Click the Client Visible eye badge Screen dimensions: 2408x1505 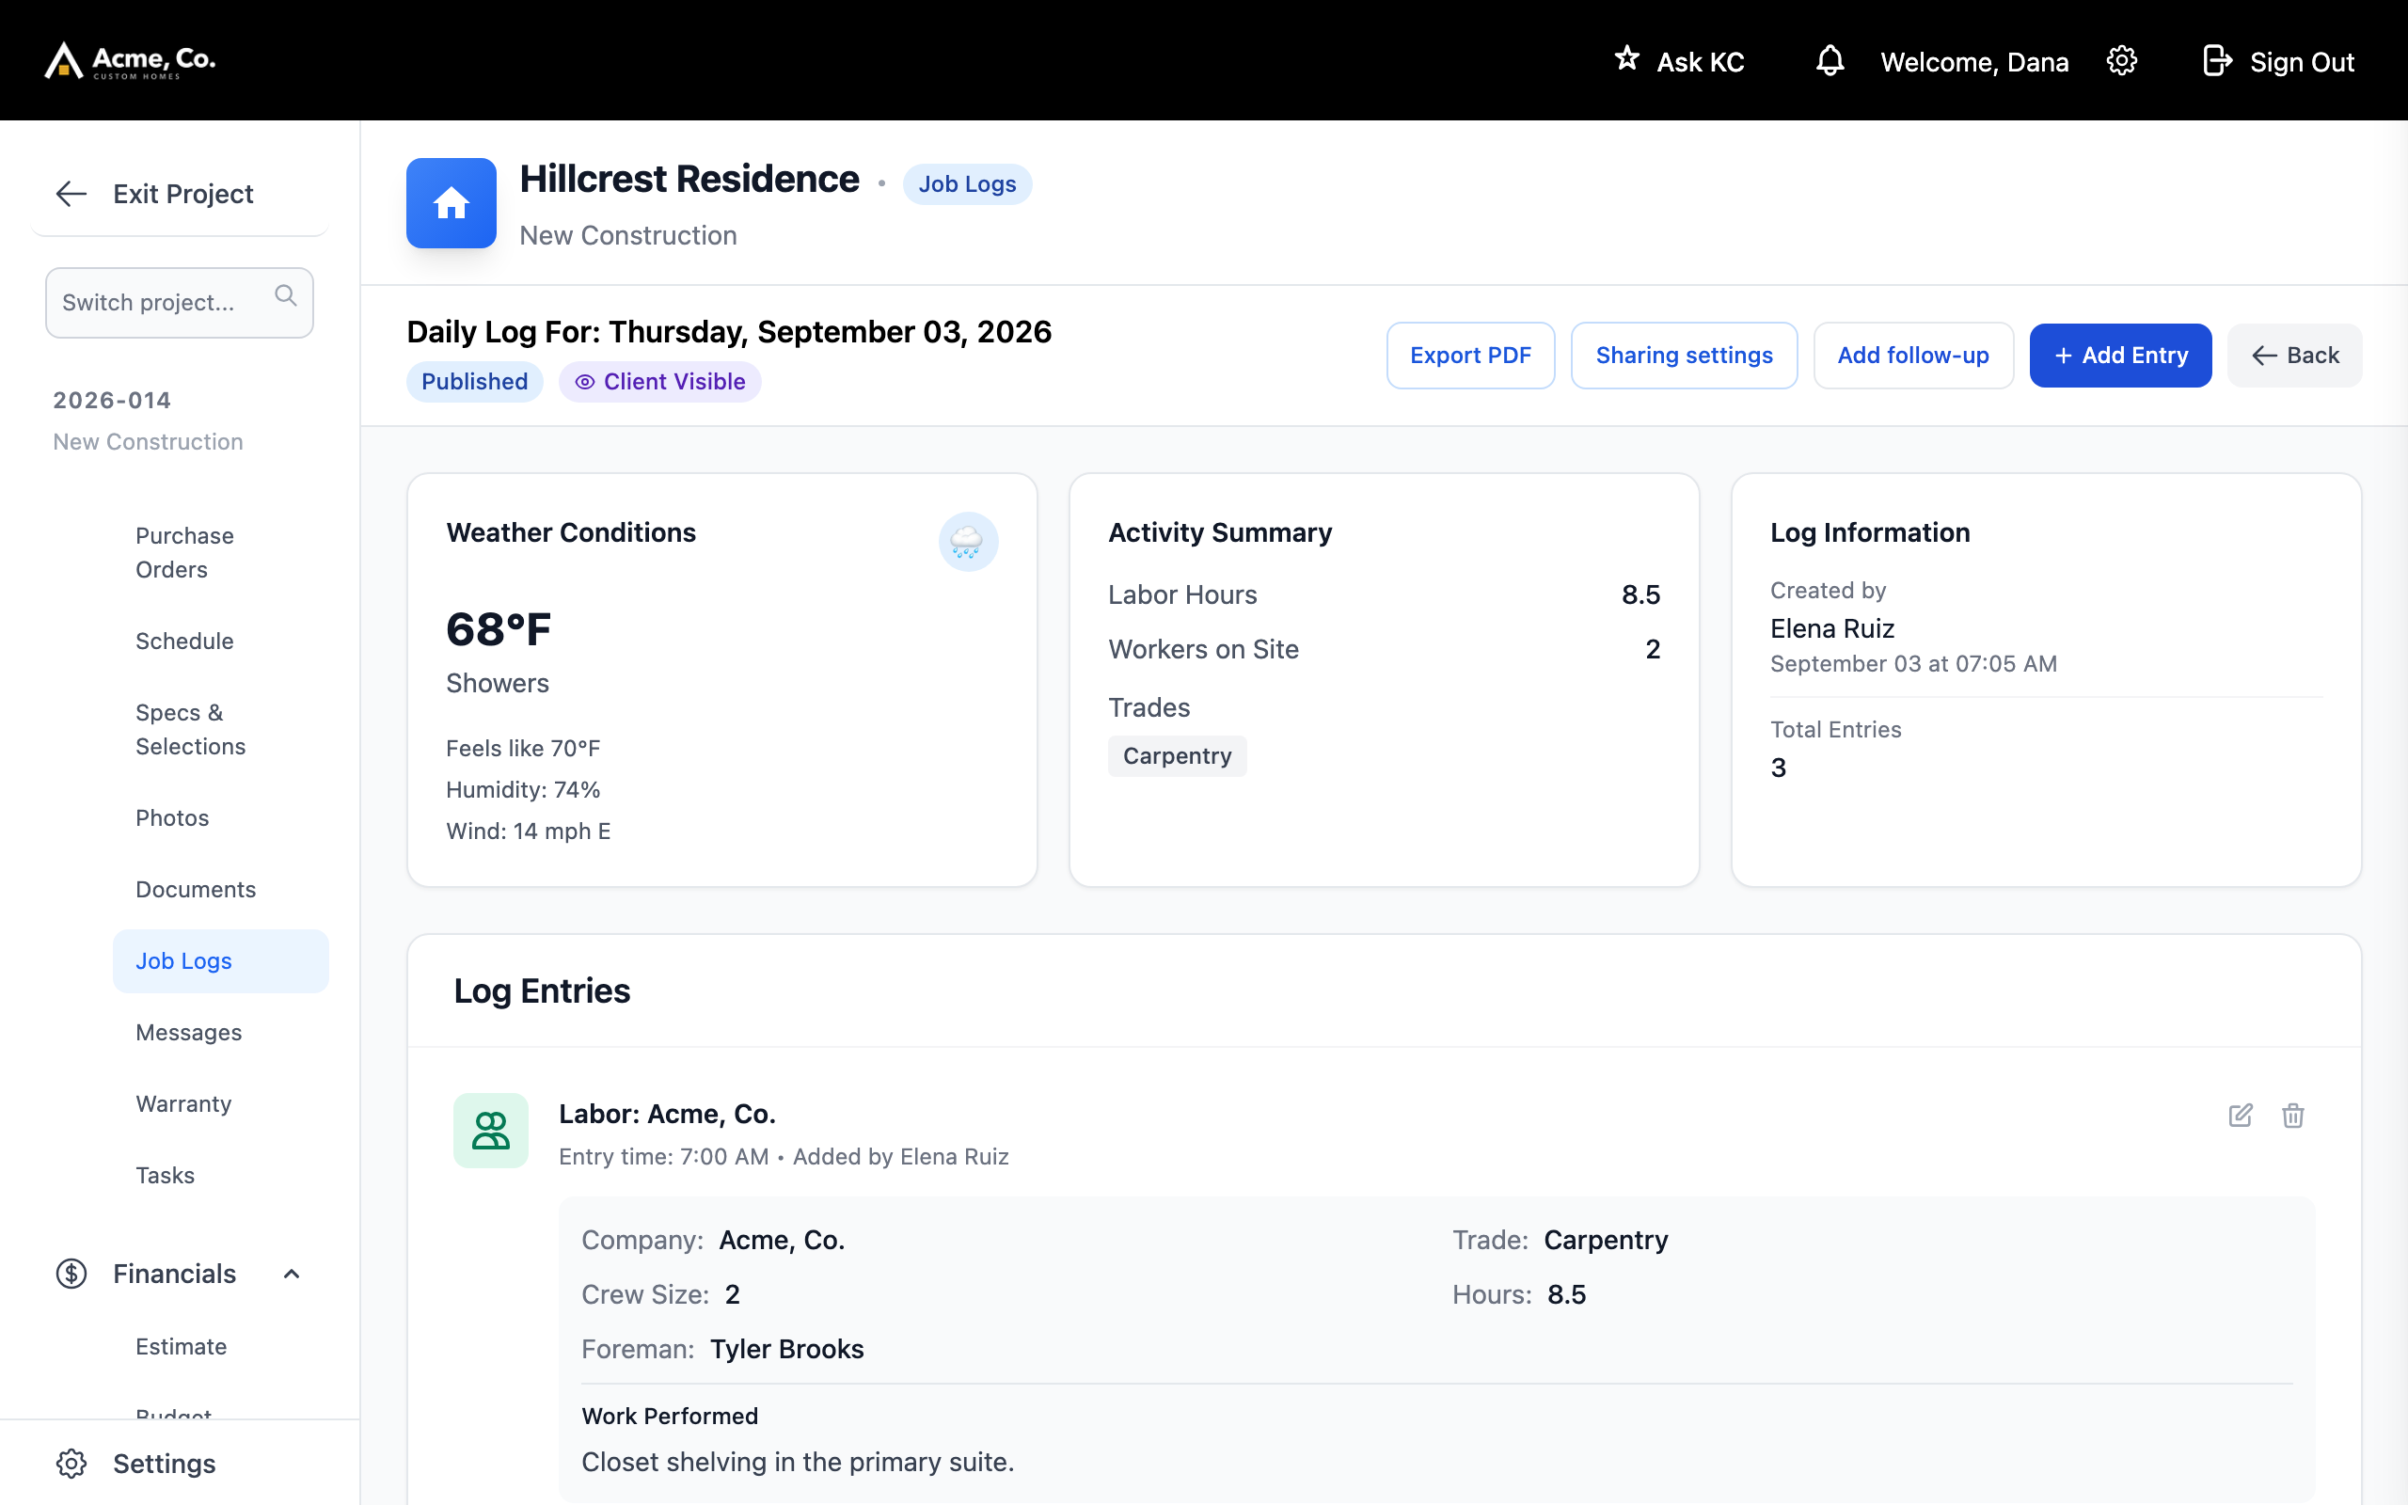point(659,382)
